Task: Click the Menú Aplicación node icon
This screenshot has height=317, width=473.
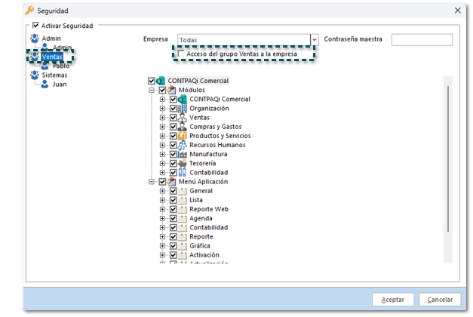Action: click(171, 181)
